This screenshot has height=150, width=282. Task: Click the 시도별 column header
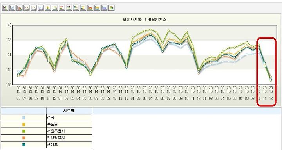pyautogui.click(x=69, y=111)
